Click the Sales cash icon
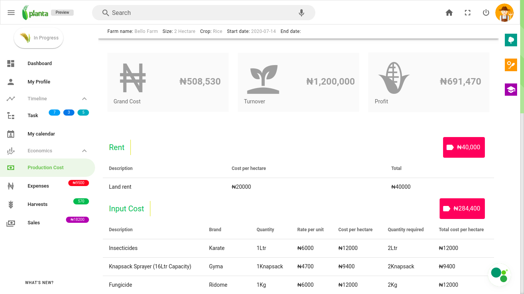The height and width of the screenshot is (294, 524). coord(11,223)
